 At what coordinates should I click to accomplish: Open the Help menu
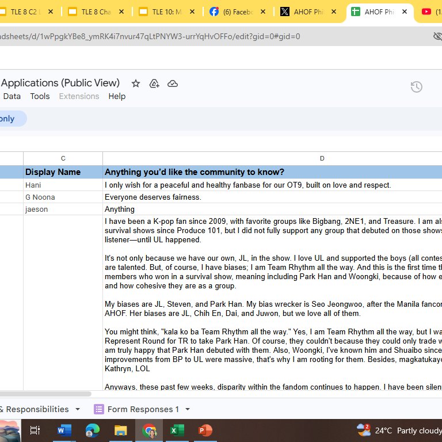(x=117, y=97)
